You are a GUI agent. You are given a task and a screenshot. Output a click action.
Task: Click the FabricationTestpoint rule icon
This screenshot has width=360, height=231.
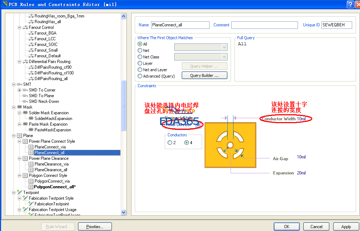click(x=31, y=204)
